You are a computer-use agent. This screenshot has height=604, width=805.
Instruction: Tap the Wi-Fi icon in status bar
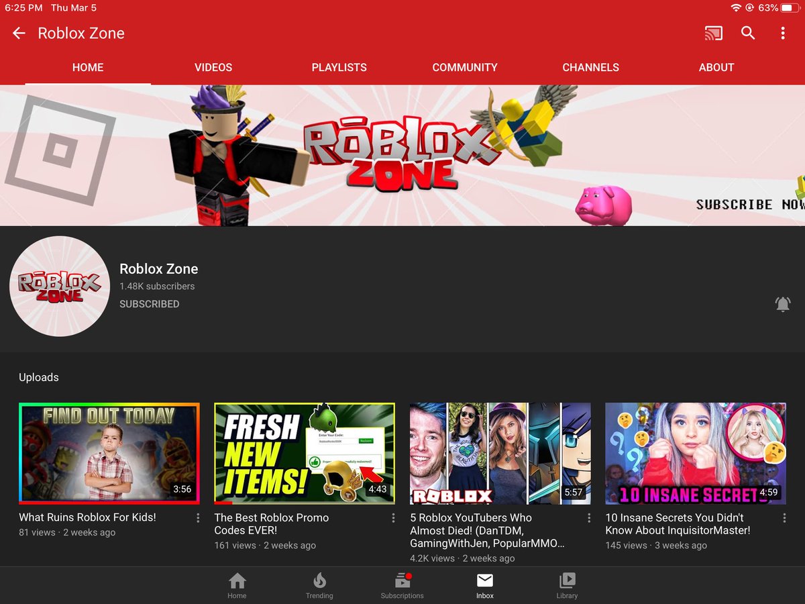(736, 8)
